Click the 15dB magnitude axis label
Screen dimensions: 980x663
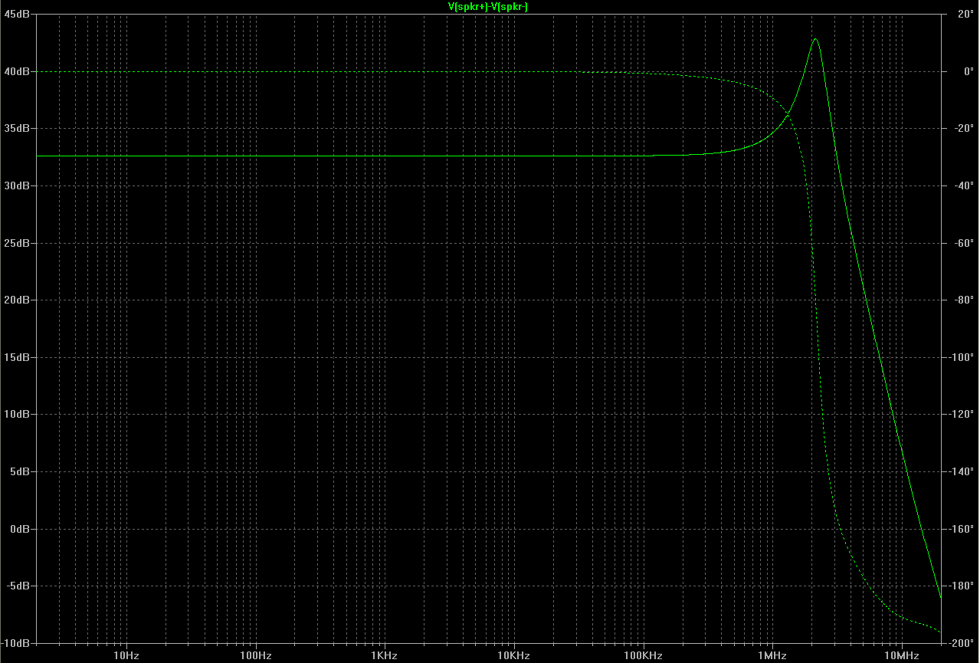pyautogui.click(x=17, y=357)
